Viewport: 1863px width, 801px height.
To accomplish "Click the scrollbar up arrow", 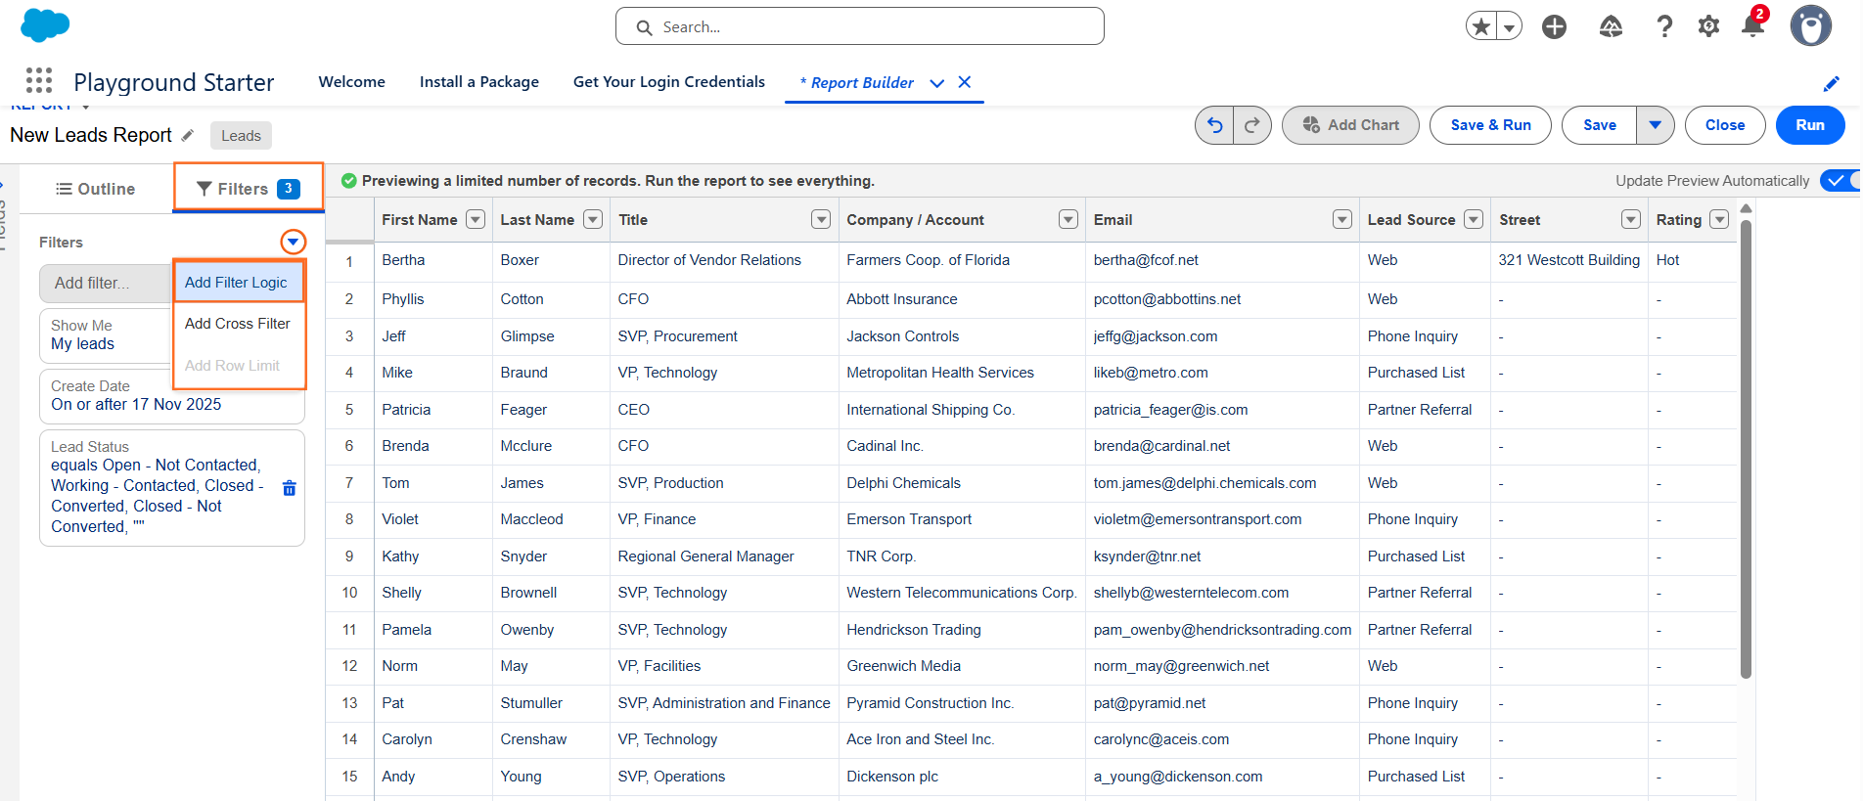I will pyautogui.click(x=1747, y=208).
